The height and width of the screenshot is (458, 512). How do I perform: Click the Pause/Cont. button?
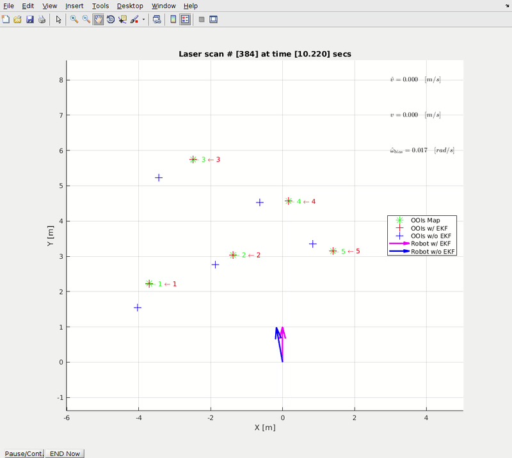24,454
